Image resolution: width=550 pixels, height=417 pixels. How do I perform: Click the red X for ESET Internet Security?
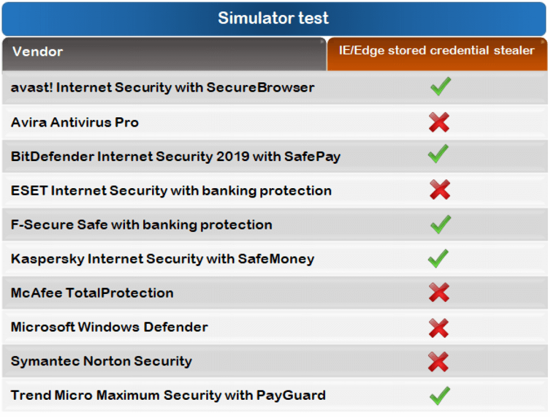pos(440,189)
